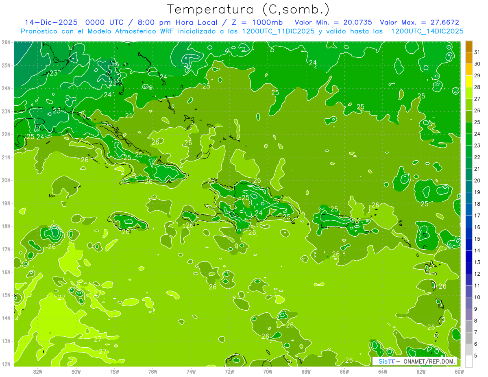
Task: Click the color scale number 31
Action: click(x=477, y=52)
